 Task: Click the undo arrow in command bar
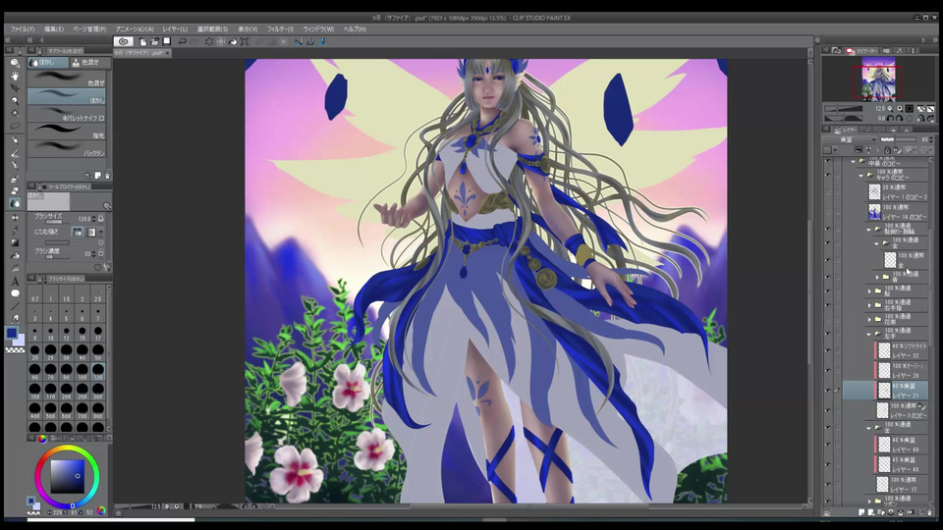point(183,41)
